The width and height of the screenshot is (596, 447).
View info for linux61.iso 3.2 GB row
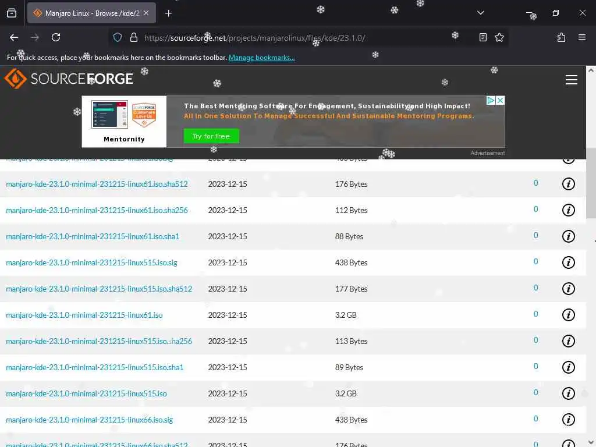pos(568,315)
